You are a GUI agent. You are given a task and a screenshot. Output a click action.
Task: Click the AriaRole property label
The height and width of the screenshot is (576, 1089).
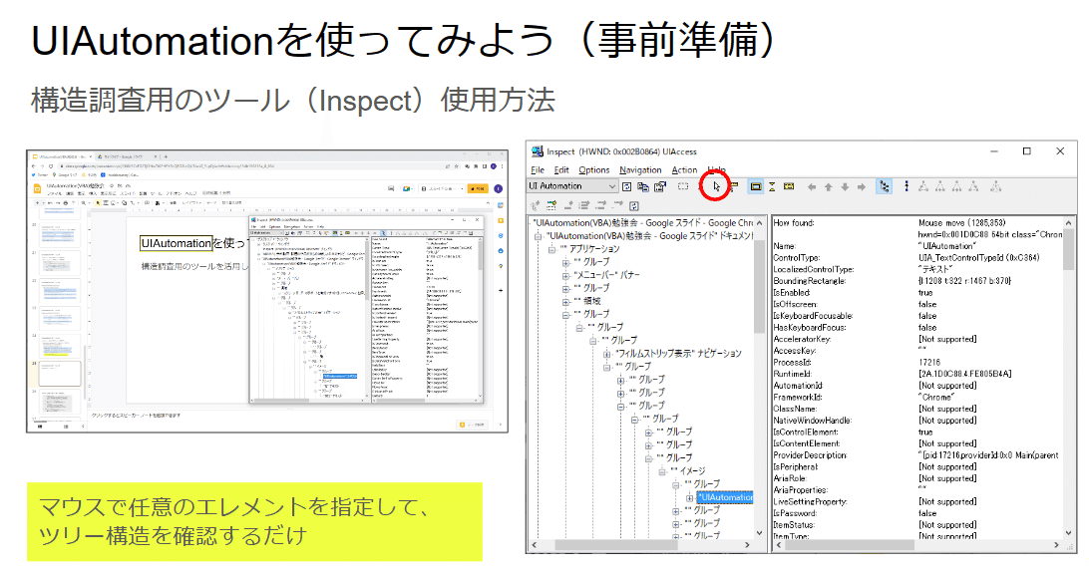click(789, 478)
